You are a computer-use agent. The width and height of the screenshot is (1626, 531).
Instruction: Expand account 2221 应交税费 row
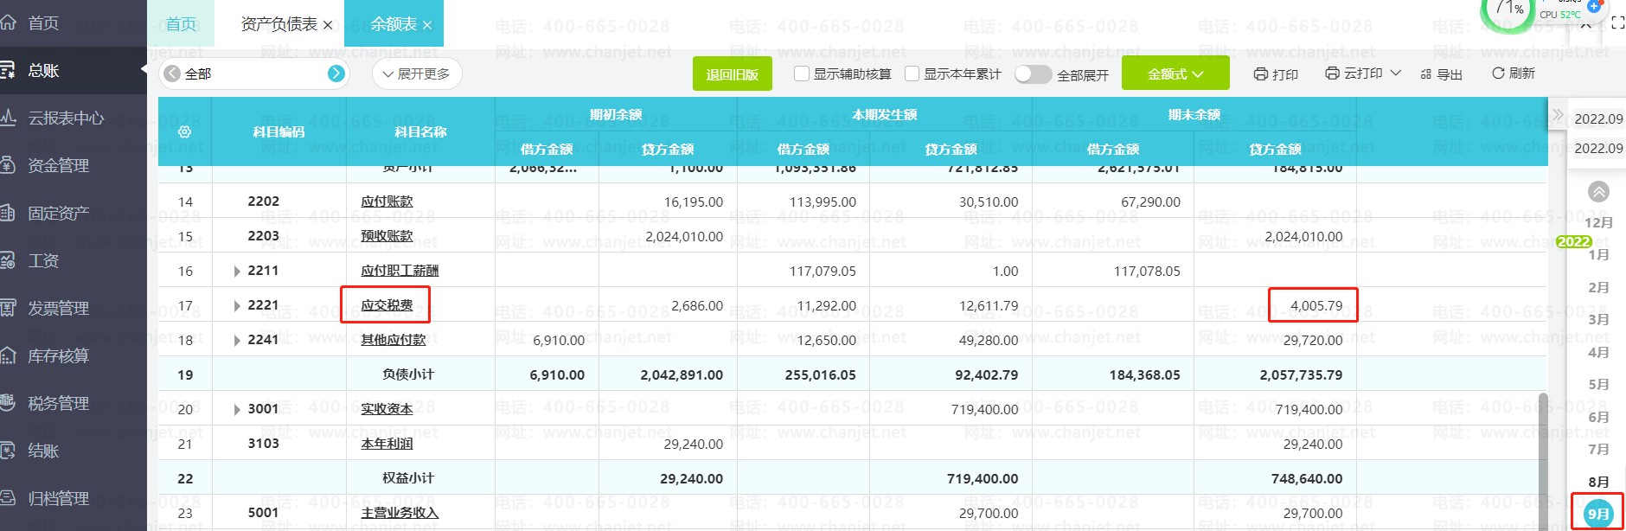click(x=237, y=306)
